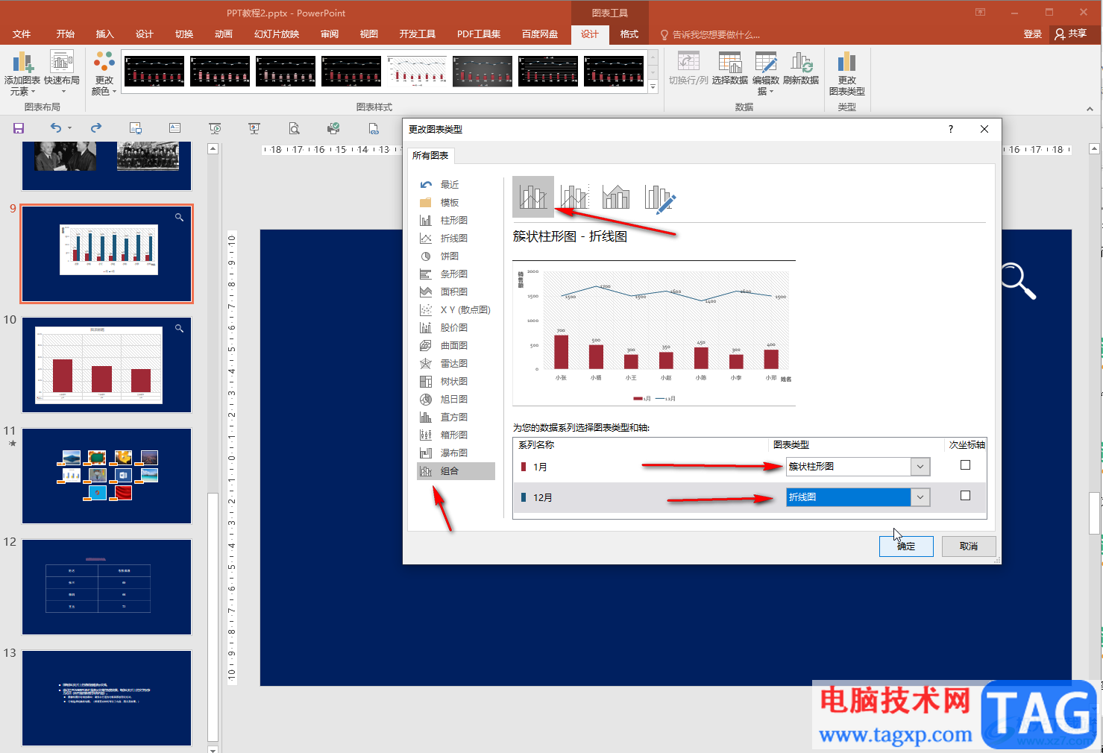Confirm with the 确定 button

pyautogui.click(x=906, y=546)
